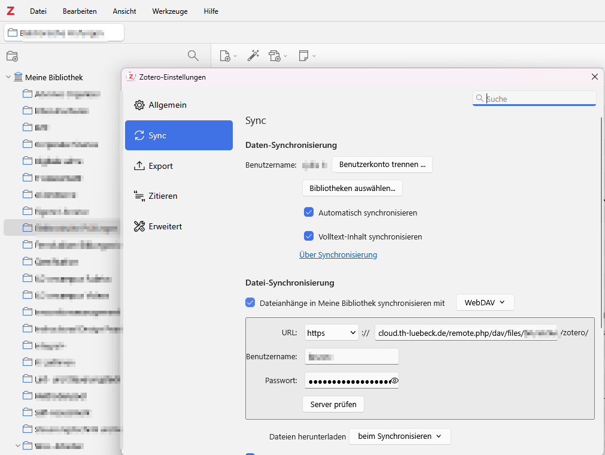Click the add attachment toolbar icon
The width and height of the screenshot is (605, 455).
pyautogui.click(x=275, y=56)
